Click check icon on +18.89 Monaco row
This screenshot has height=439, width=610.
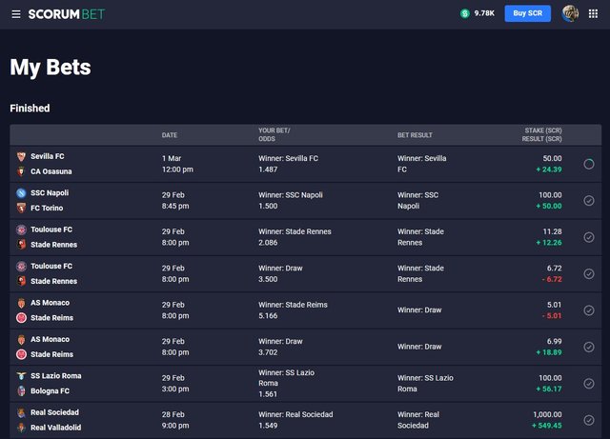(x=589, y=347)
